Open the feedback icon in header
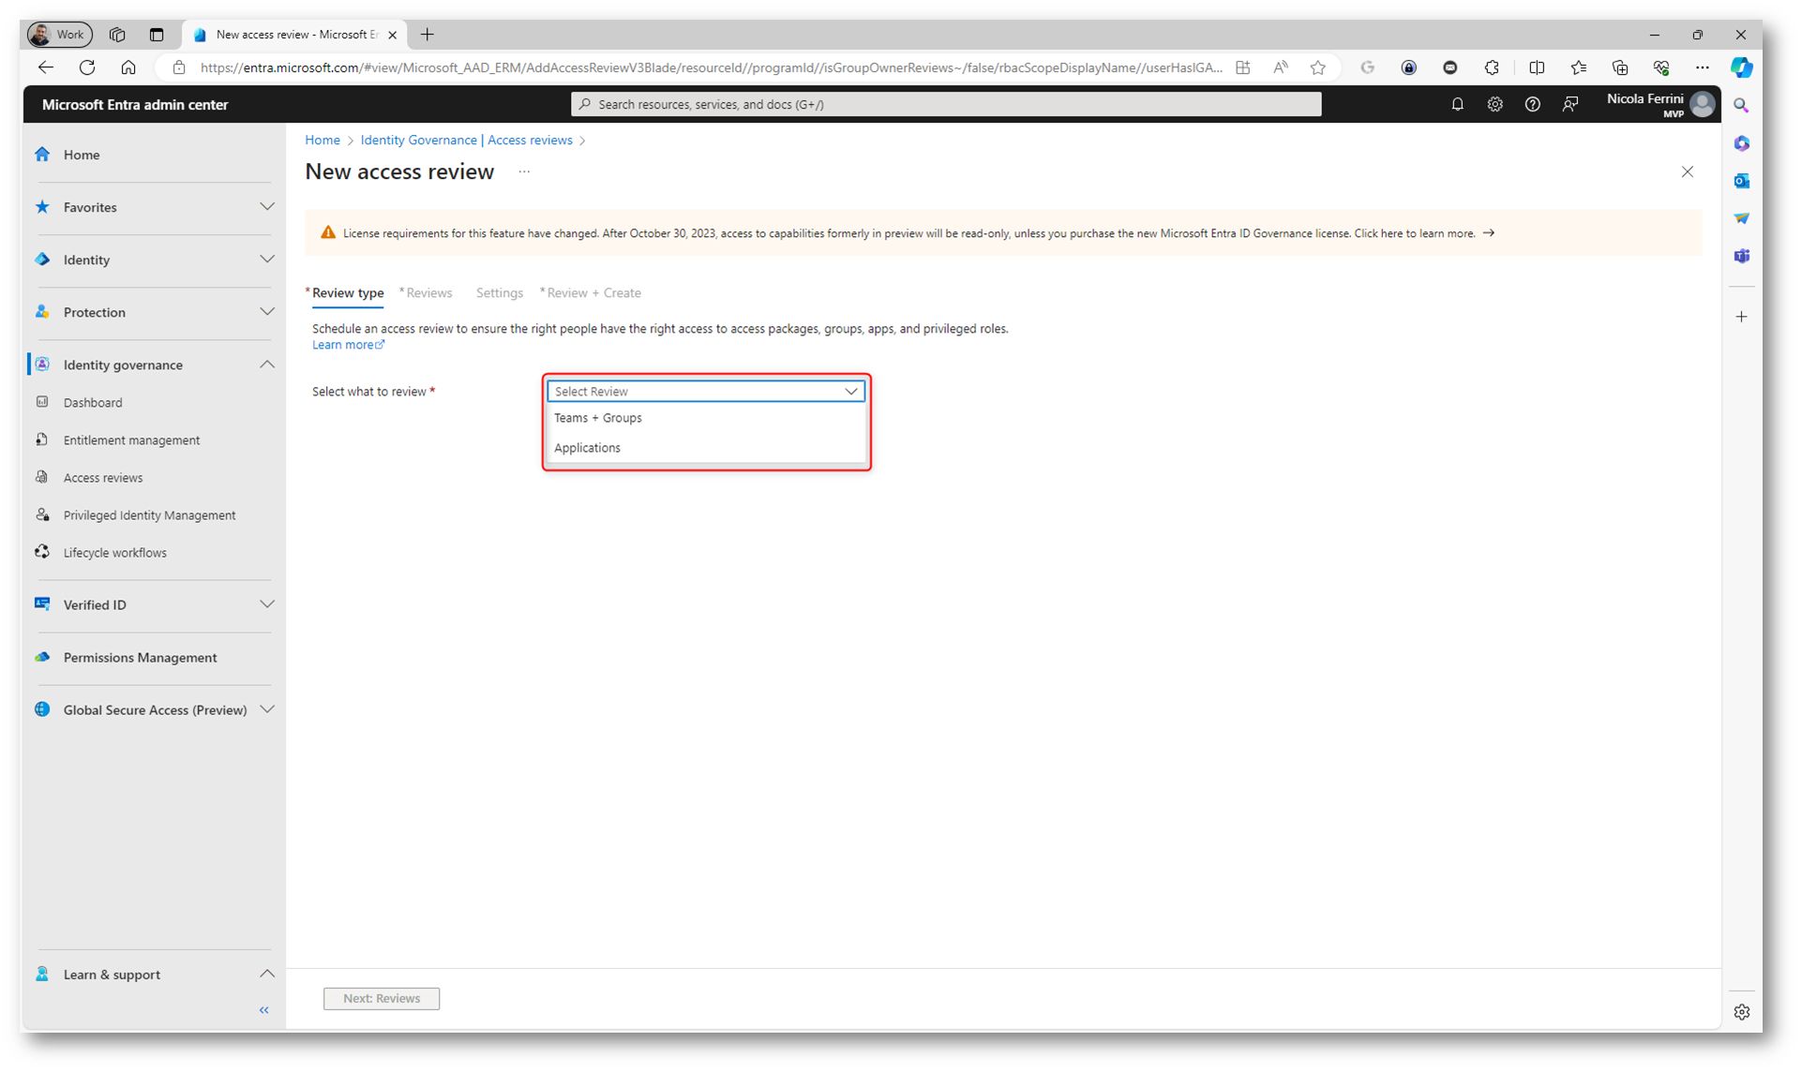The width and height of the screenshot is (1802, 1072). 1570,105
